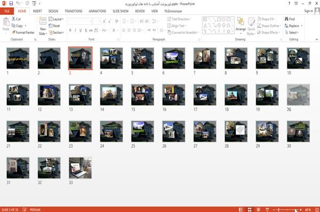Click Sign in link
The width and height of the screenshot is (320, 212).
[x=308, y=11]
